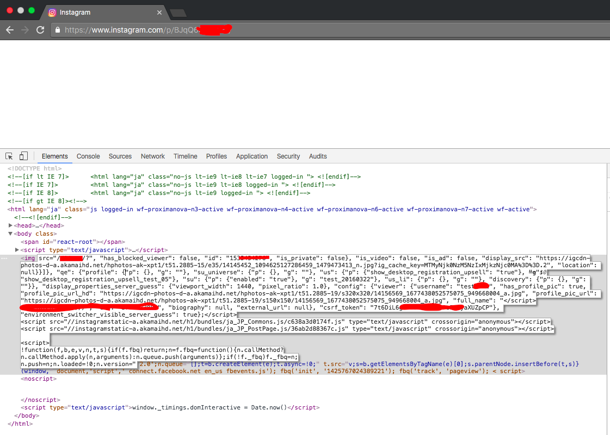Screen dimensions: 610x435
Task: Select the closing noscript tag
Action: point(40,400)
